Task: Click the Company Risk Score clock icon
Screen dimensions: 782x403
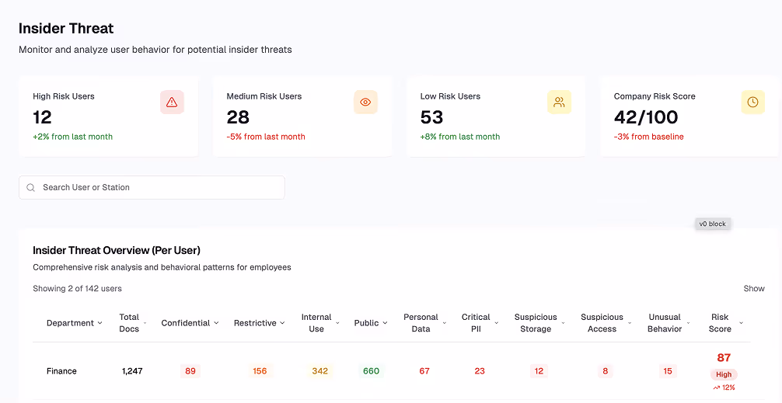Action: (752, 102)
